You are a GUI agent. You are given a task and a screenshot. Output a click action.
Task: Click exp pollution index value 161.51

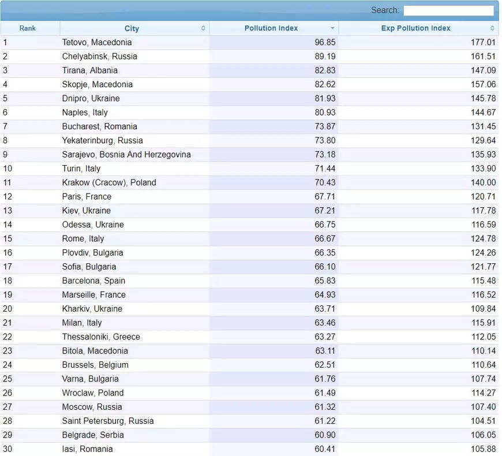point(483,57)
